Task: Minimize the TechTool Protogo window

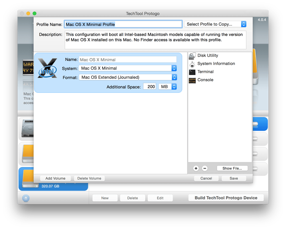Action: click(x=28, y=13)
